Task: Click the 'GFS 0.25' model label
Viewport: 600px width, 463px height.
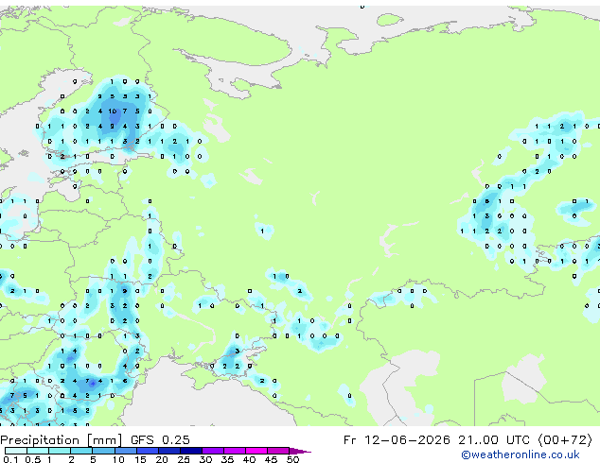Action: tap(160, 440)
